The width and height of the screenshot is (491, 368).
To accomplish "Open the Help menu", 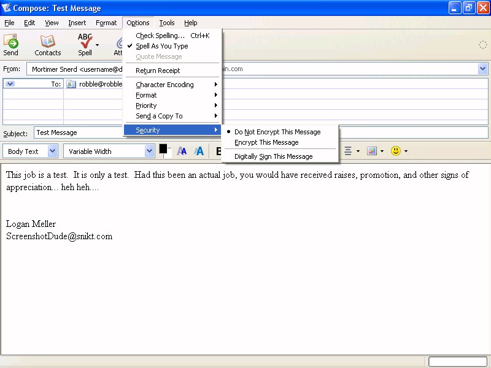I will click(x=191, y=23).
